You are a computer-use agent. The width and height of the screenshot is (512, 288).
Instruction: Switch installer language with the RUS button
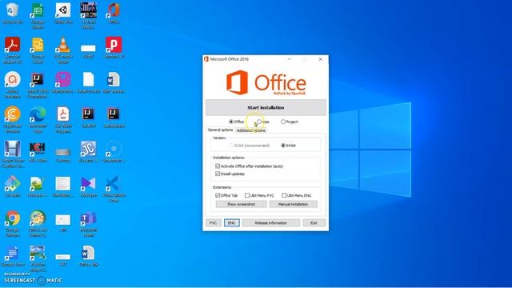214,222
